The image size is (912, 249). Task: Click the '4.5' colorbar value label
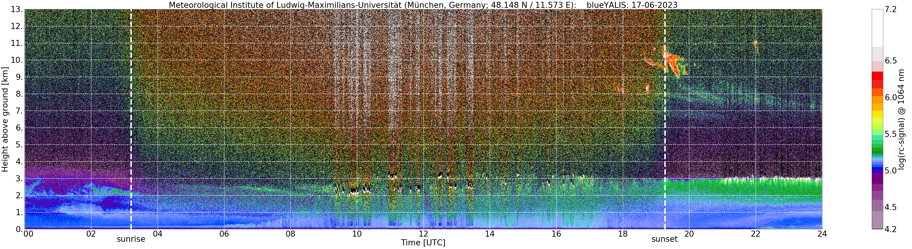[891, 207]
